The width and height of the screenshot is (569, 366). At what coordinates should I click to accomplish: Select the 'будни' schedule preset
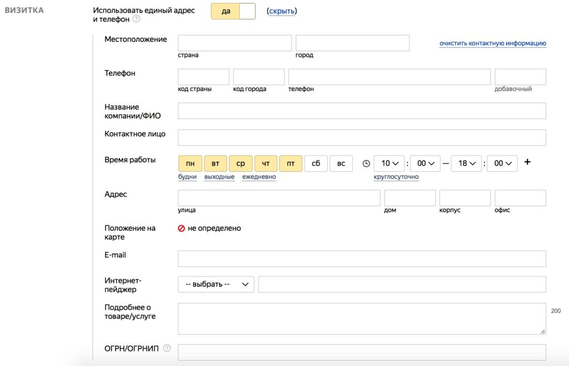click(187, 177)
